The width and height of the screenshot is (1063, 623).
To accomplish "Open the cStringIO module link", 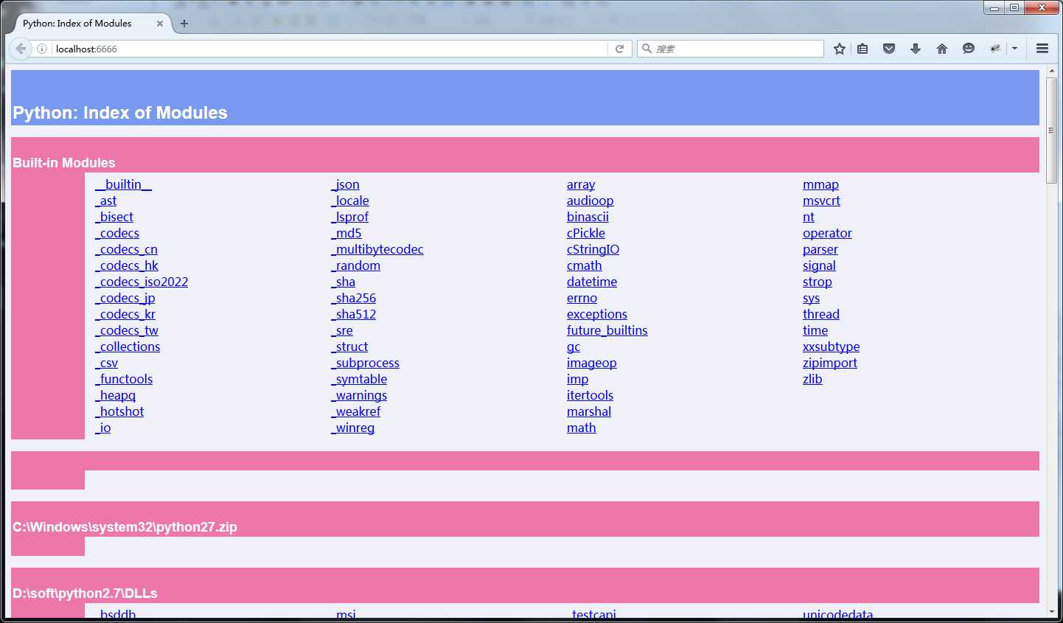I will (x=593, y=249).
